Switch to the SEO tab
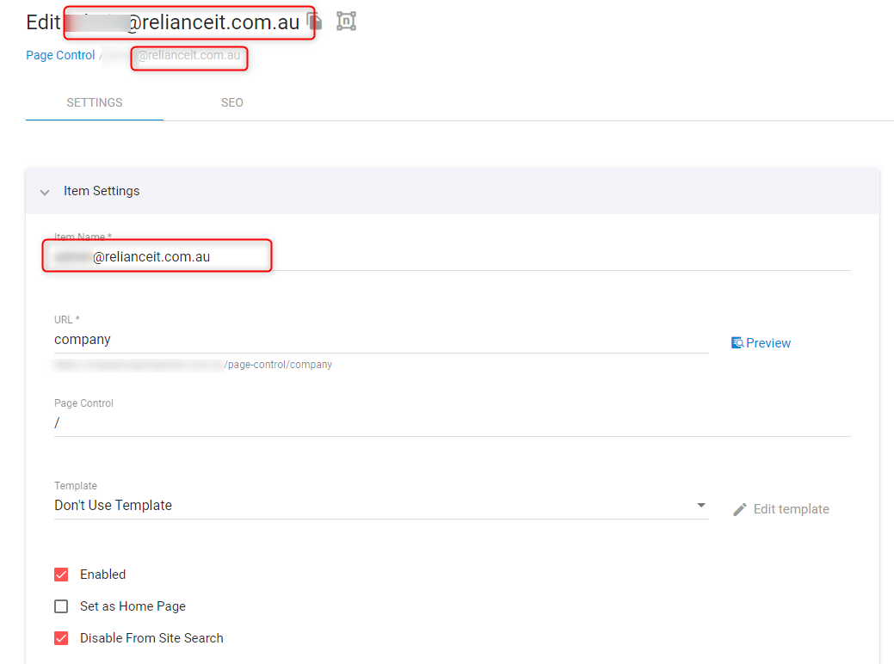Image resolution: width=894 pixels, height=664 pixels. pyautogui.click(x=232, y=102)
